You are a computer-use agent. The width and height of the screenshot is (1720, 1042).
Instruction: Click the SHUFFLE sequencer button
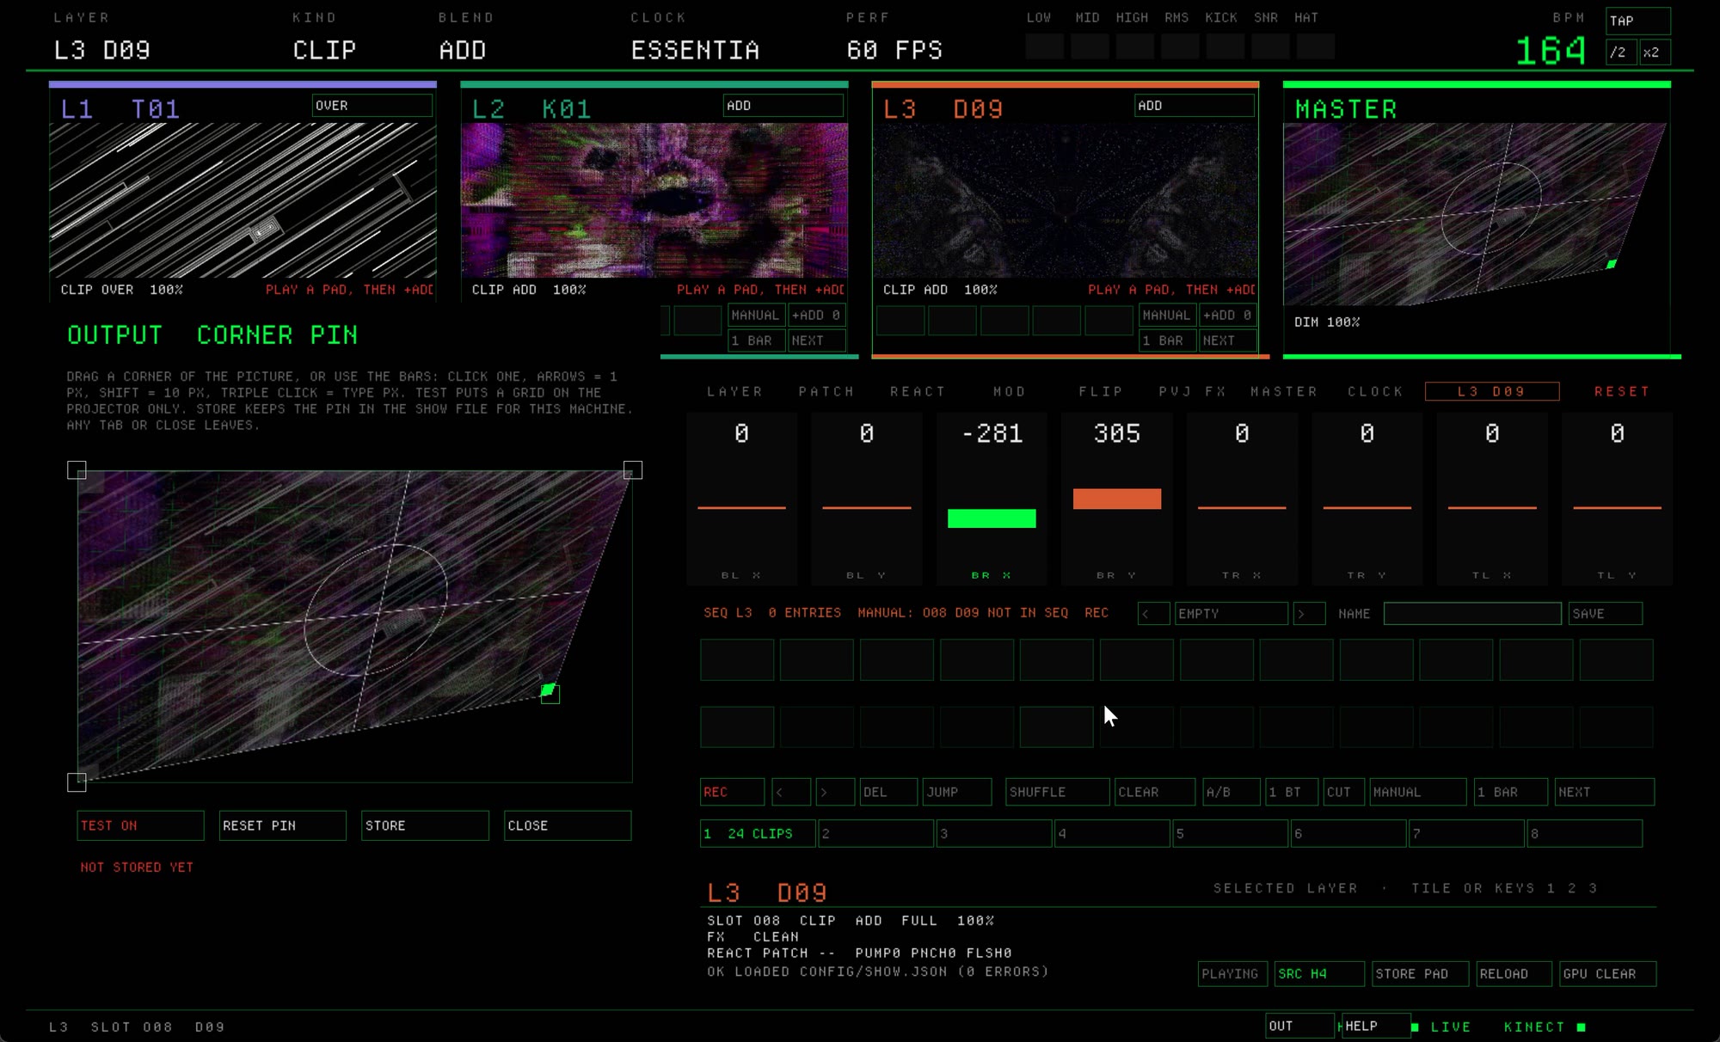click(x=1057, y=792)
